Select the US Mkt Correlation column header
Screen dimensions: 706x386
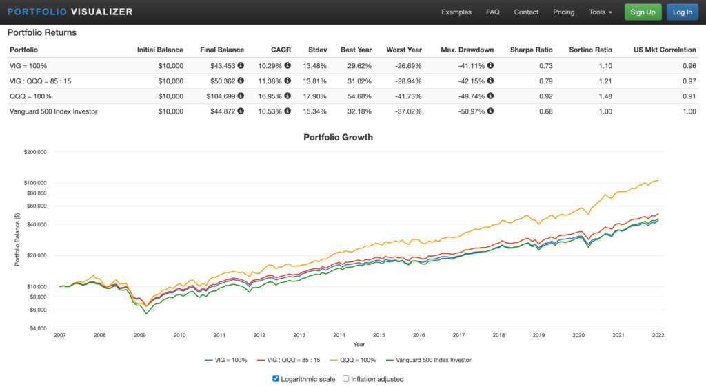665,50
